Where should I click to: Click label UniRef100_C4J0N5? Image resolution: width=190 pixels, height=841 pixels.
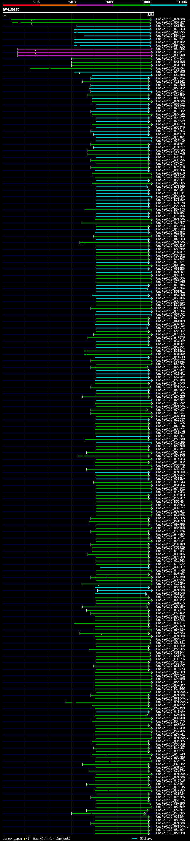point(170,813)
